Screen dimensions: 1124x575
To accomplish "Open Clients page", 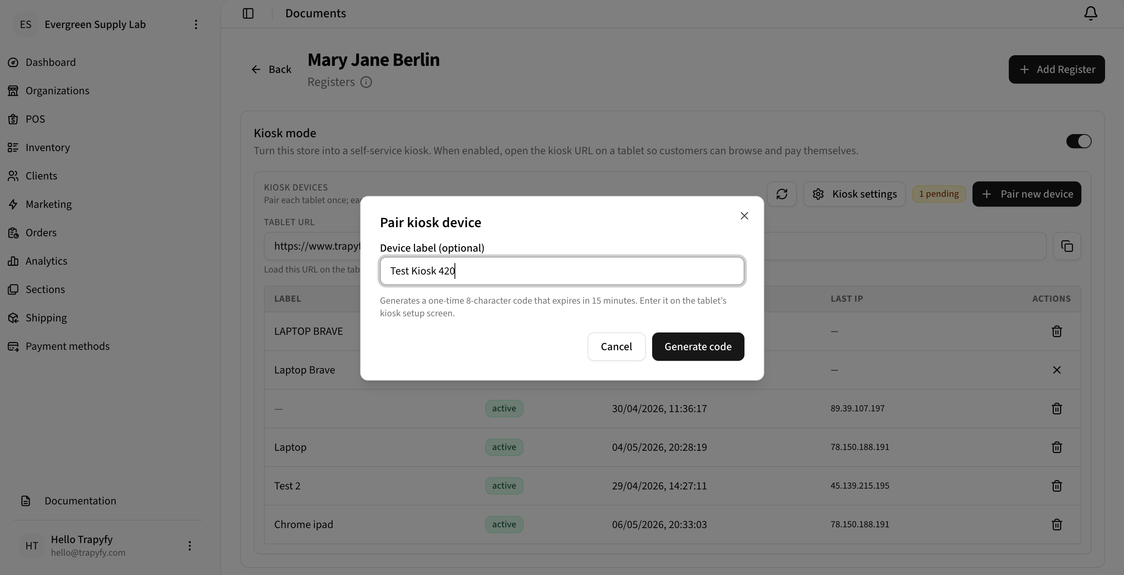I will pyautogui.click(x=41, y=176).
